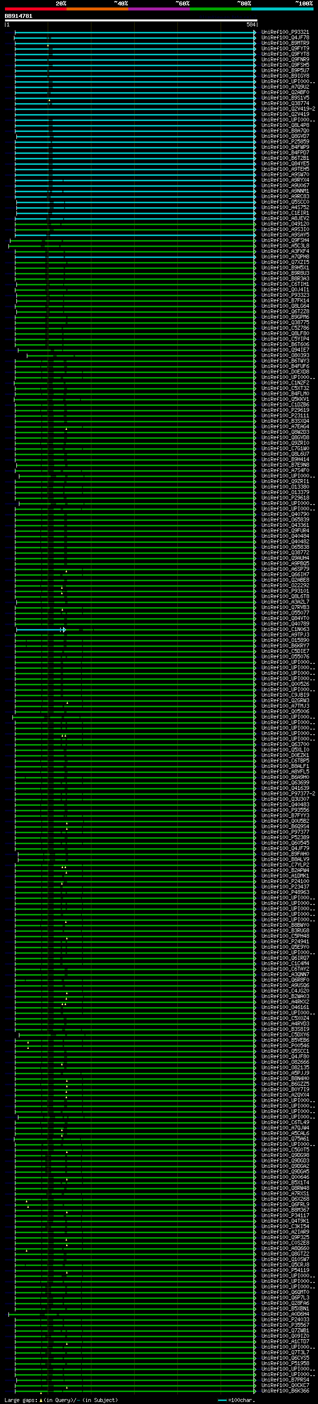Select hit UniRef100_A4S752

285,207
